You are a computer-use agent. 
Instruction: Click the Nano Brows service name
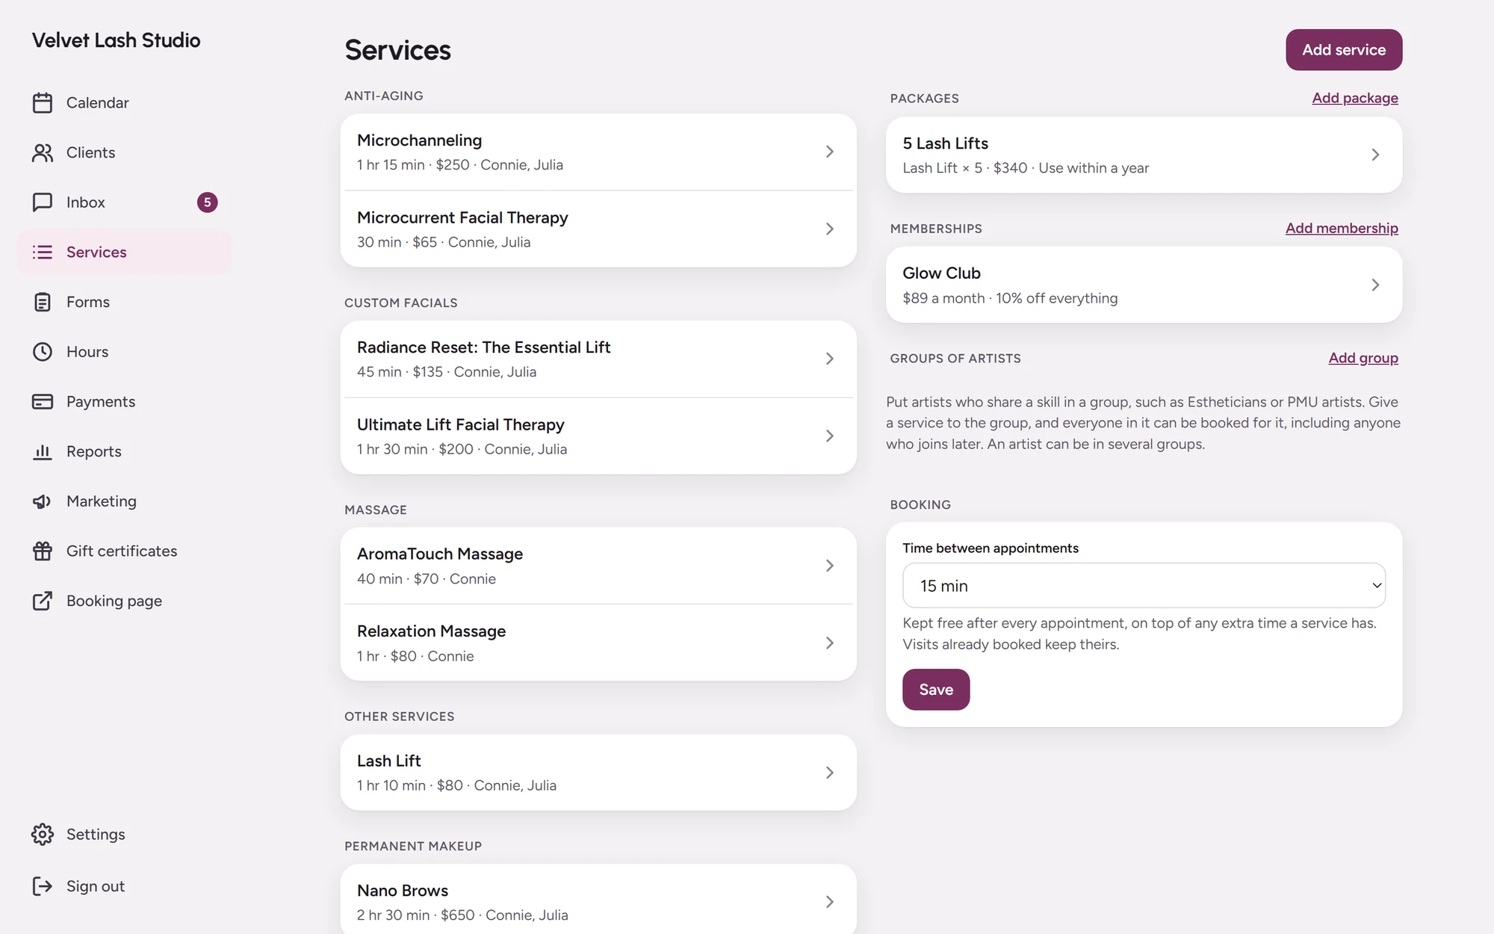click(403, 891)
